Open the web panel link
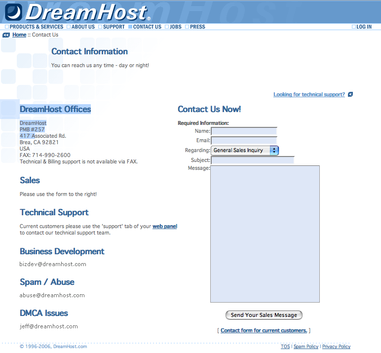 (164, 226)
